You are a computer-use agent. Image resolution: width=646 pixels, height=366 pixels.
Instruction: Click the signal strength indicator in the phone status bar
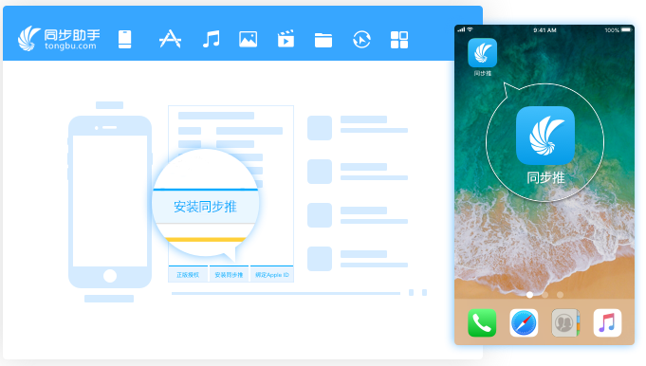click(461, 29)
